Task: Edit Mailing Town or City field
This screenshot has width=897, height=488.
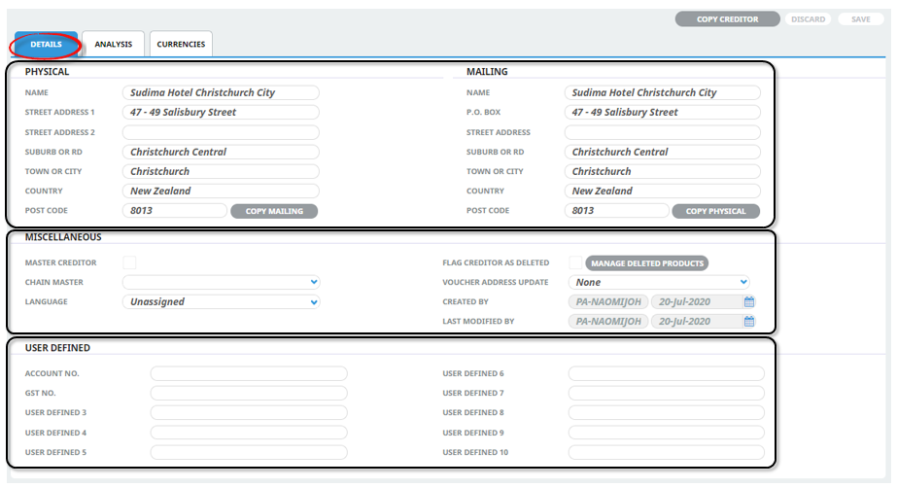Action: 663,171
